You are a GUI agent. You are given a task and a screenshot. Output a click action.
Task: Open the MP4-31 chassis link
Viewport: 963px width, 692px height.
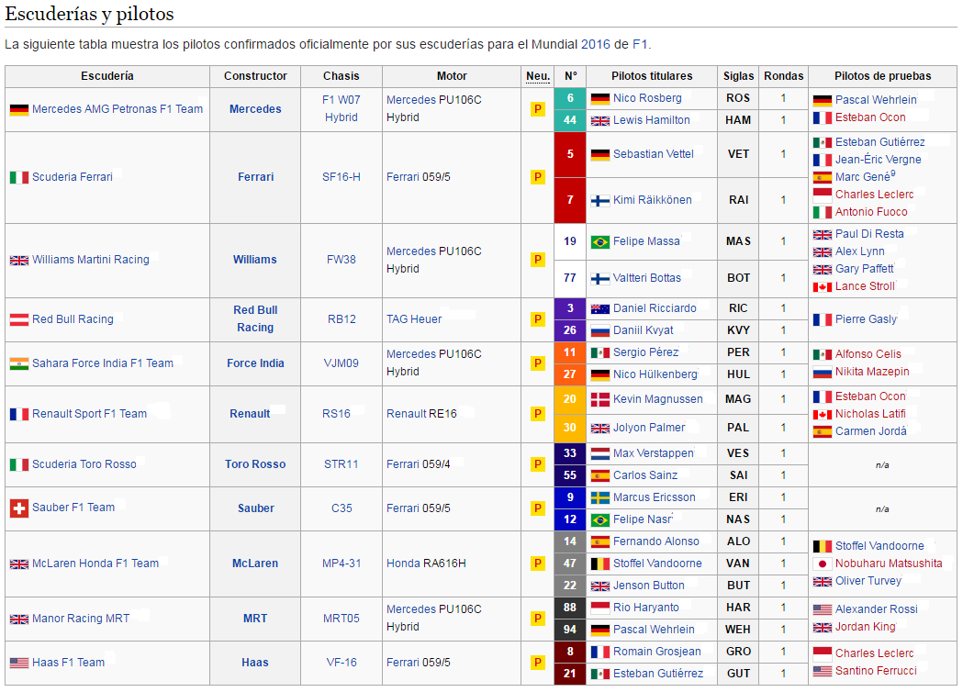341,564
